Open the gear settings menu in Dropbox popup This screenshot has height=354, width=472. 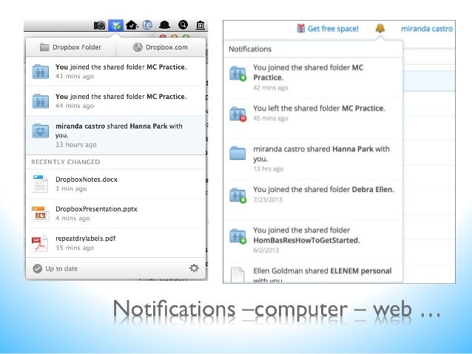point(194,268)
